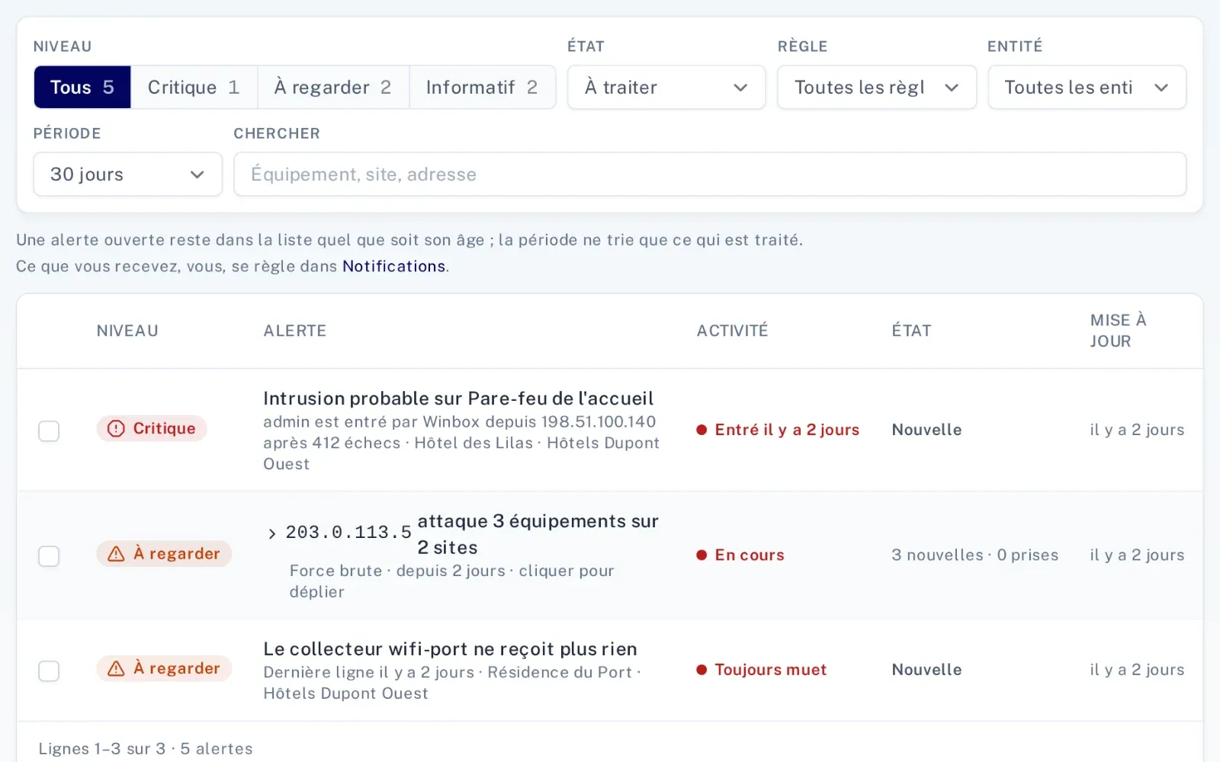Screen dimensions: 1220x762
Task: Open the Règle dropdown
Action: pos(877,87)
